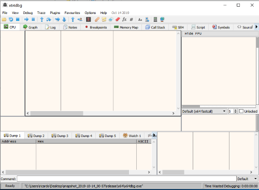Open the Debug menu

tap(28, 13)
